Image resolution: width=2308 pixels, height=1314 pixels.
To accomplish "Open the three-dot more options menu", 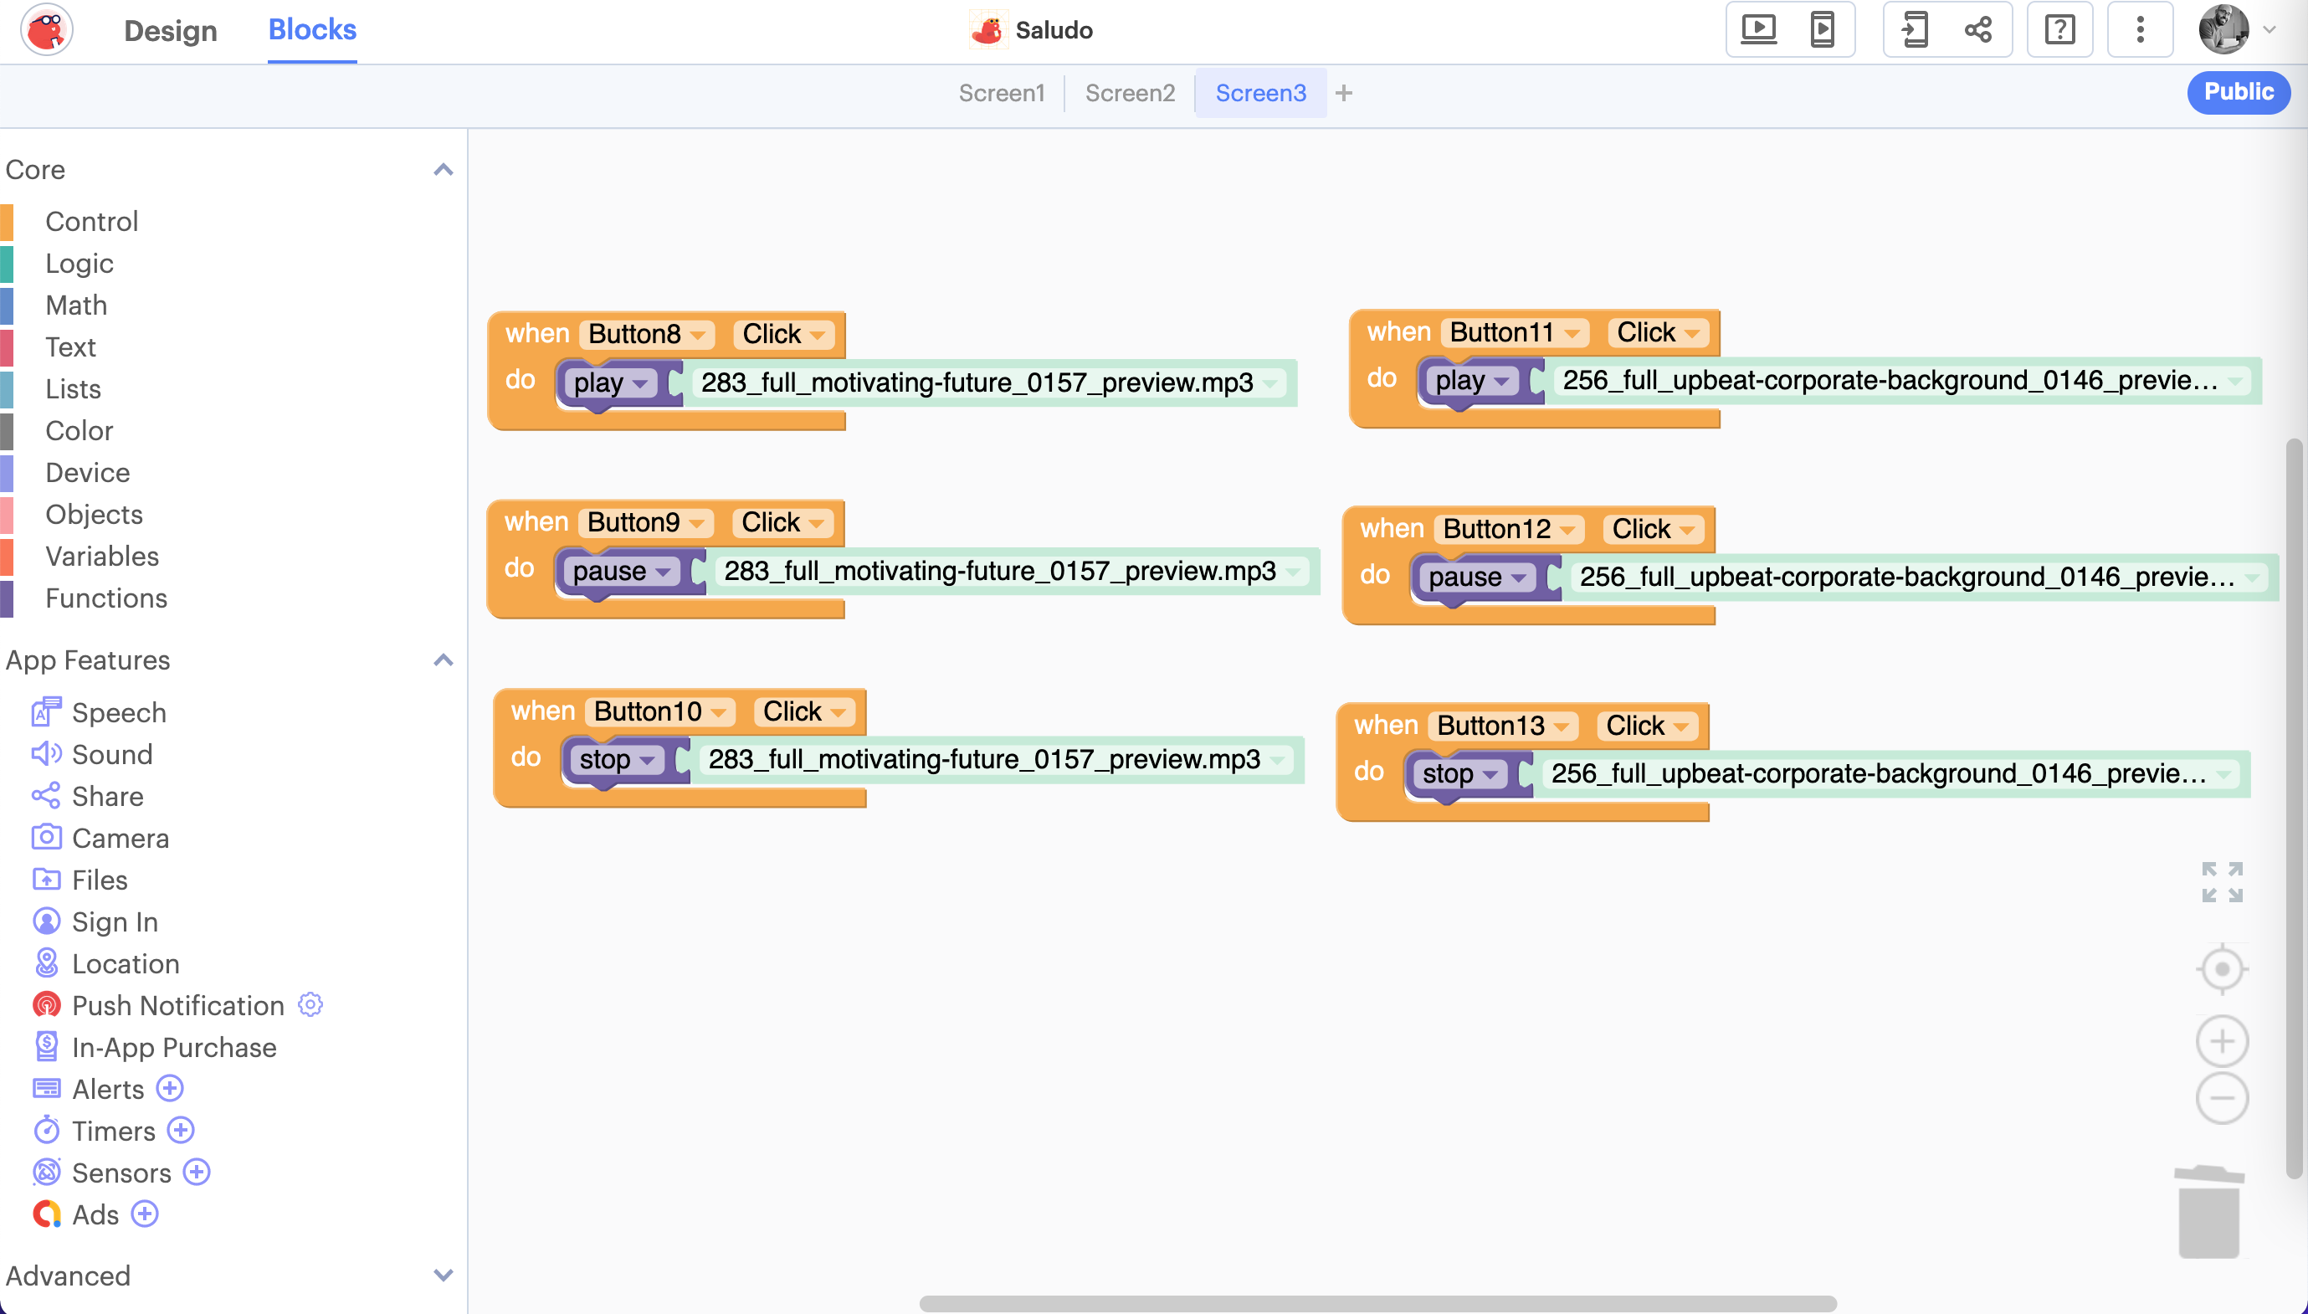I will pyautogui.click(x=2139, y=30).
